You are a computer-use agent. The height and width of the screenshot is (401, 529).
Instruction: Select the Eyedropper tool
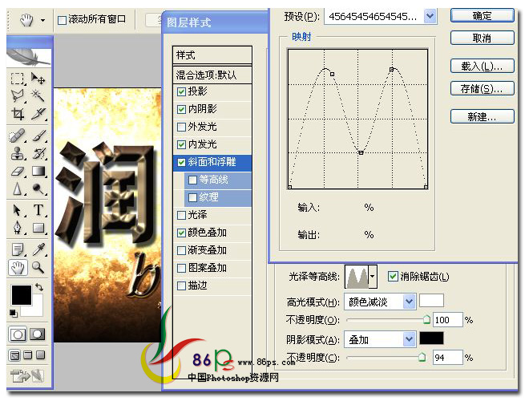[38, 249]
